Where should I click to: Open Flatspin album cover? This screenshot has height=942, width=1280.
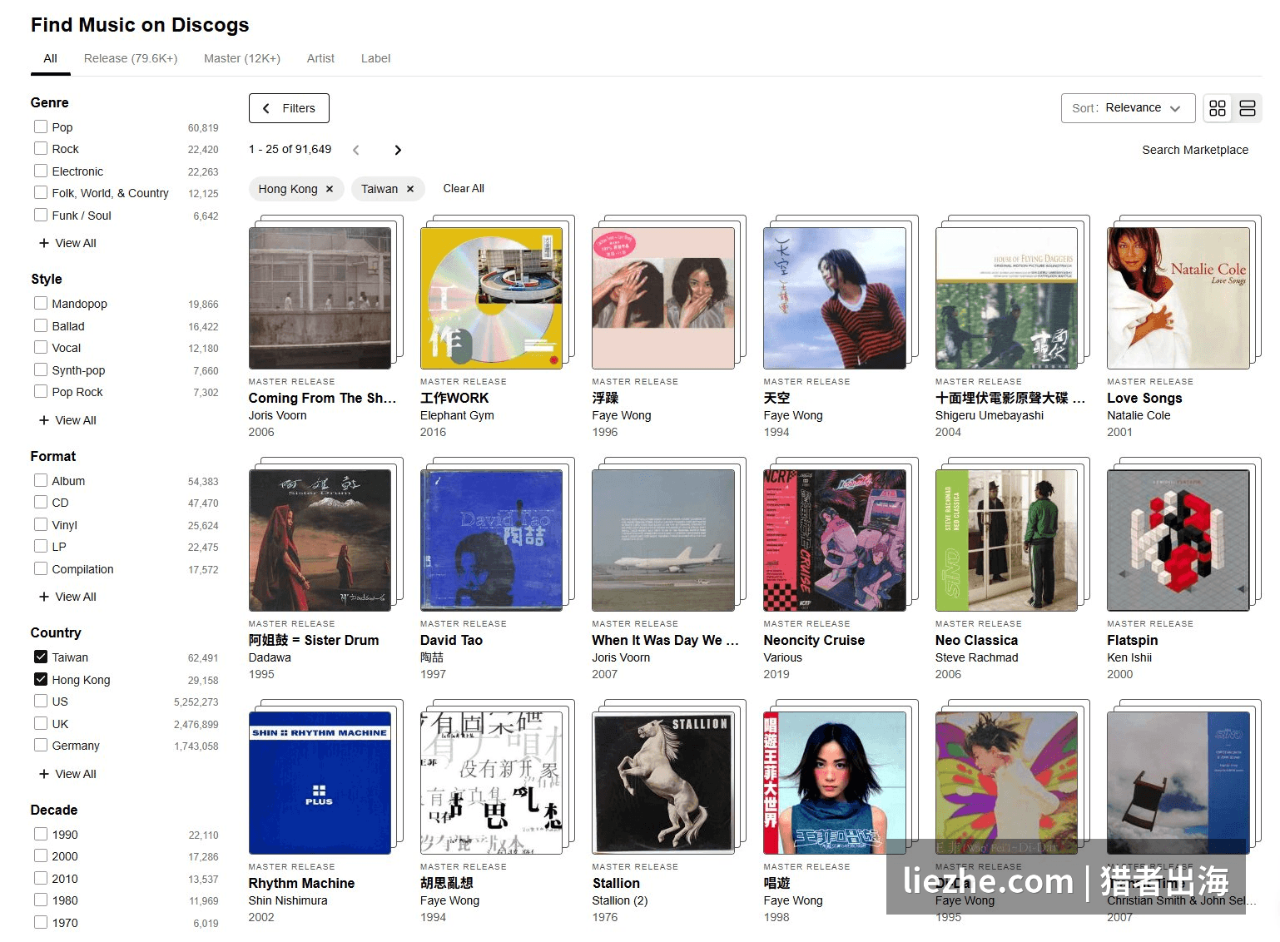point(1178,540)
